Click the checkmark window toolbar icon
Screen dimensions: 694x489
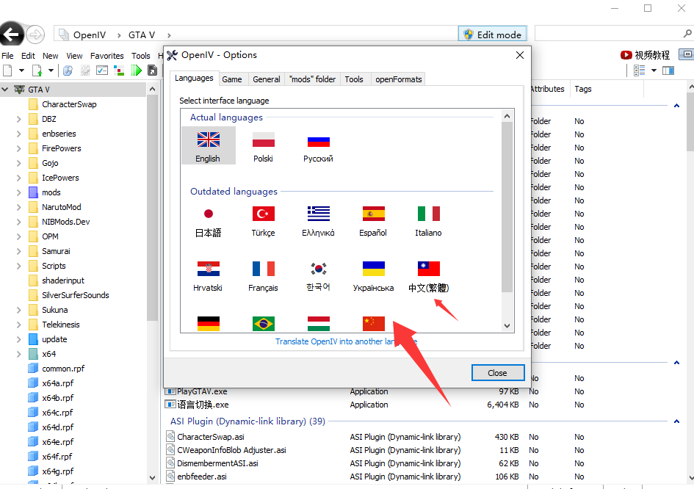tap(102, 70)
